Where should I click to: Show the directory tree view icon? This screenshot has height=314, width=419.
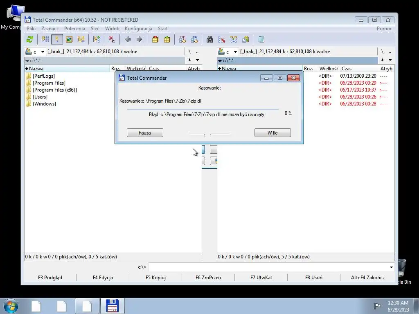[81, 40]
